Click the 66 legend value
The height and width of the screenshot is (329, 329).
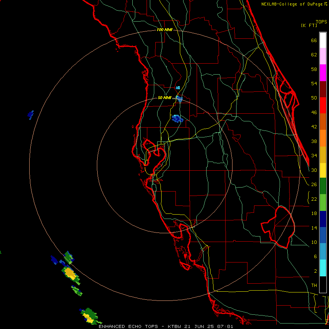[x=314, y=41]
